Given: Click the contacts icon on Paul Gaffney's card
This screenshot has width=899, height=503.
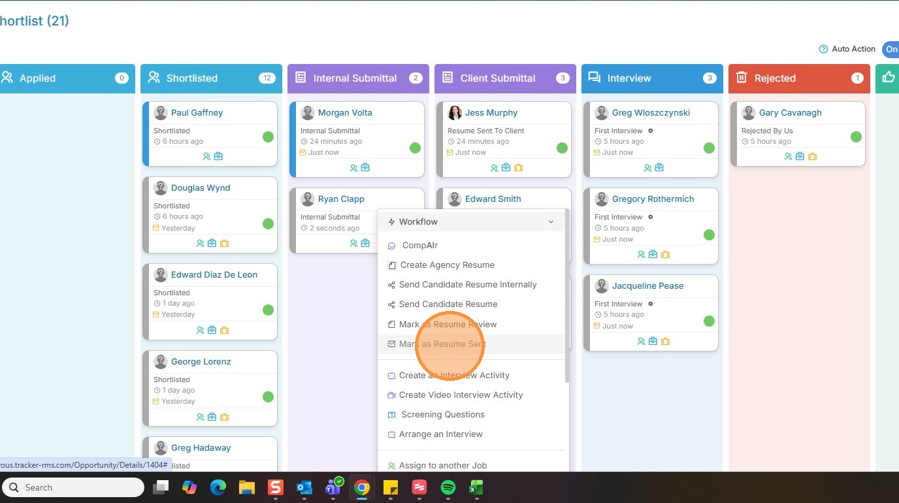Looking at the screenshot, I should [x=206, y=157].
